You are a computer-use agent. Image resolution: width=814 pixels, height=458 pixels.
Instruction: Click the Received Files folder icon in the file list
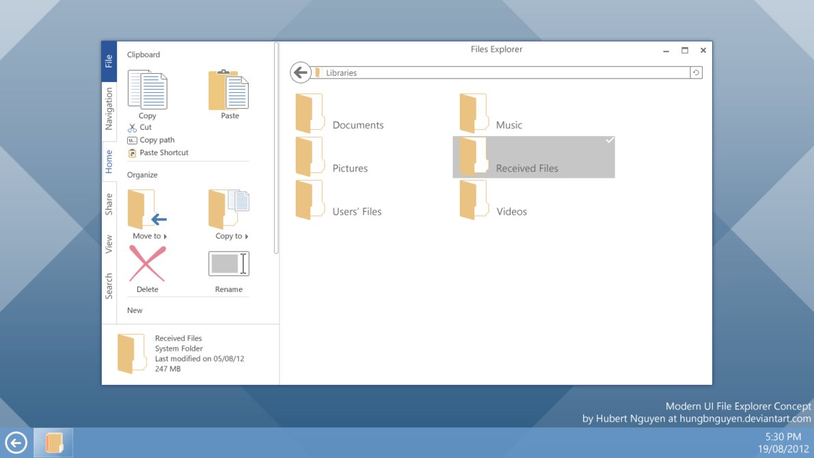(474, 157)
